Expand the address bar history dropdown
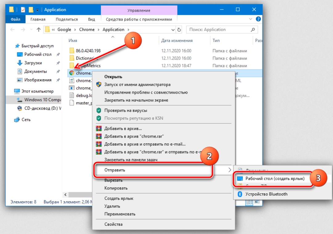The height and width of the screenshot is (234, 333). 173,30
